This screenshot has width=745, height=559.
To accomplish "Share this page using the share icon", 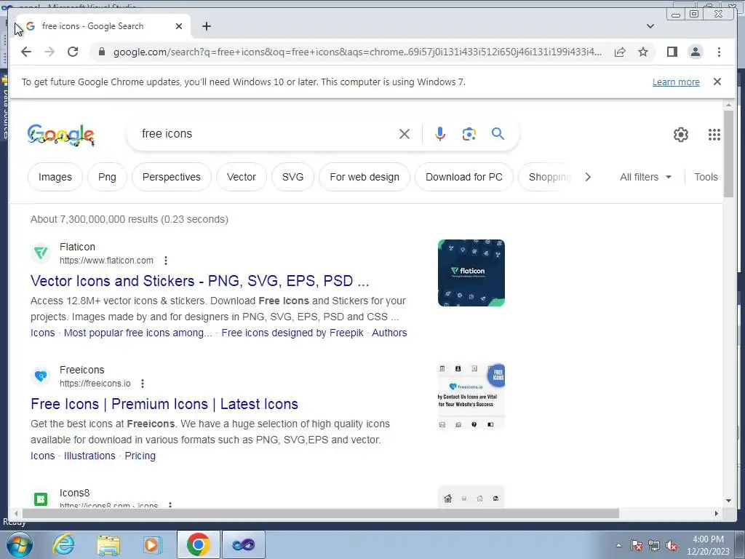I will coord(620,52).
